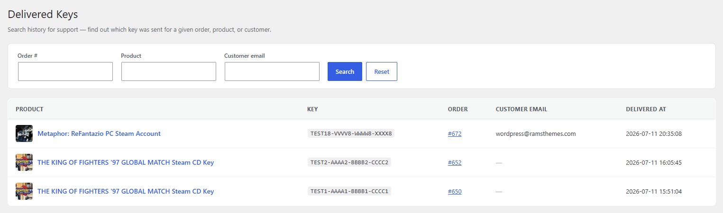This screenshot has height=213, width=723.
Task: Click the Customer email field label
Action: [x=245, y=55]
